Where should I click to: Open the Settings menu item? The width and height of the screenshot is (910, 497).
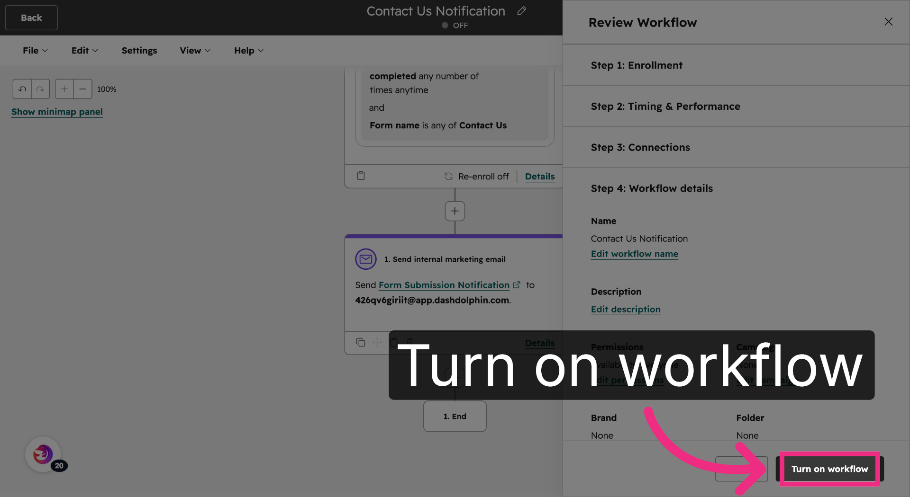(x=139, y=50)
